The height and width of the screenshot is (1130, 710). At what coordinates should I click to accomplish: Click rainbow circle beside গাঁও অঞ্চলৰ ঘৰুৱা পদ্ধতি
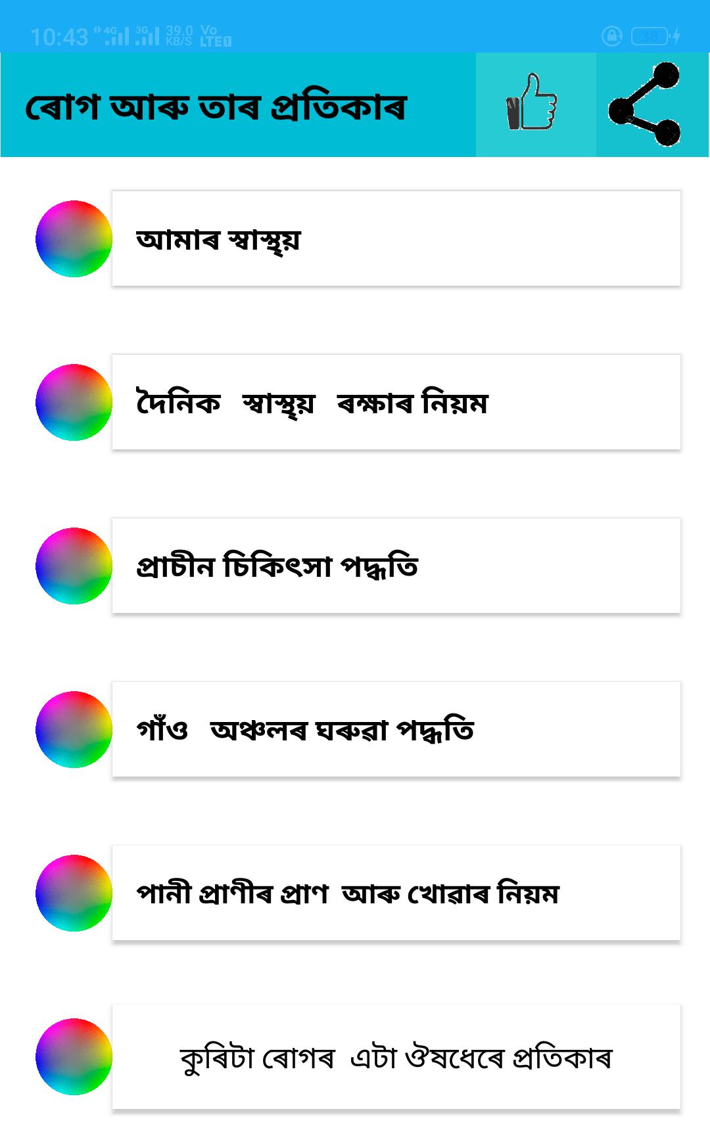point(74,729)
